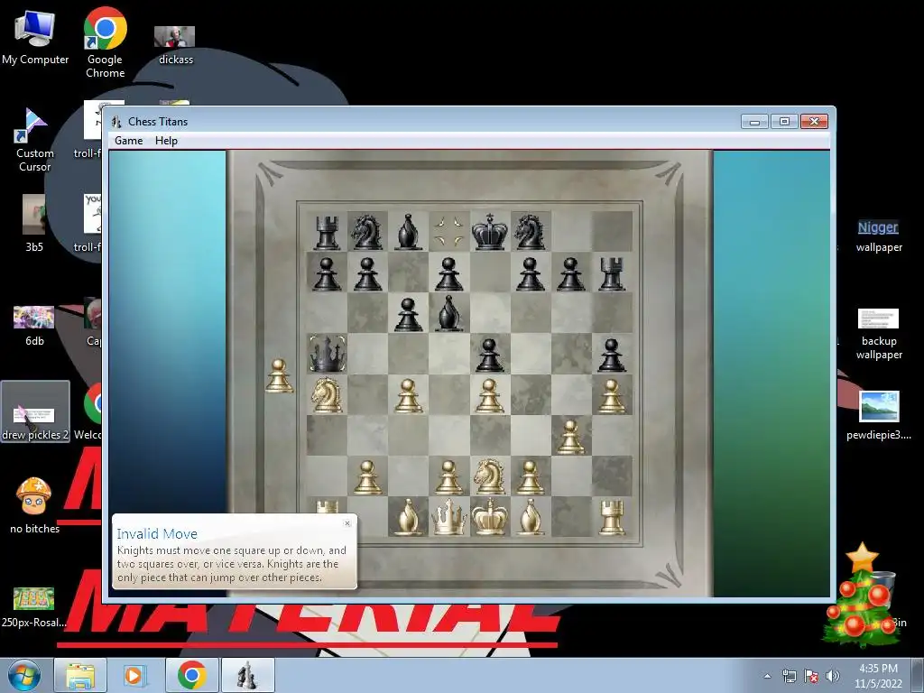This screenshot has height=693, width=924.
Task: Click the black pawn on d7
Action: (449, 273)
